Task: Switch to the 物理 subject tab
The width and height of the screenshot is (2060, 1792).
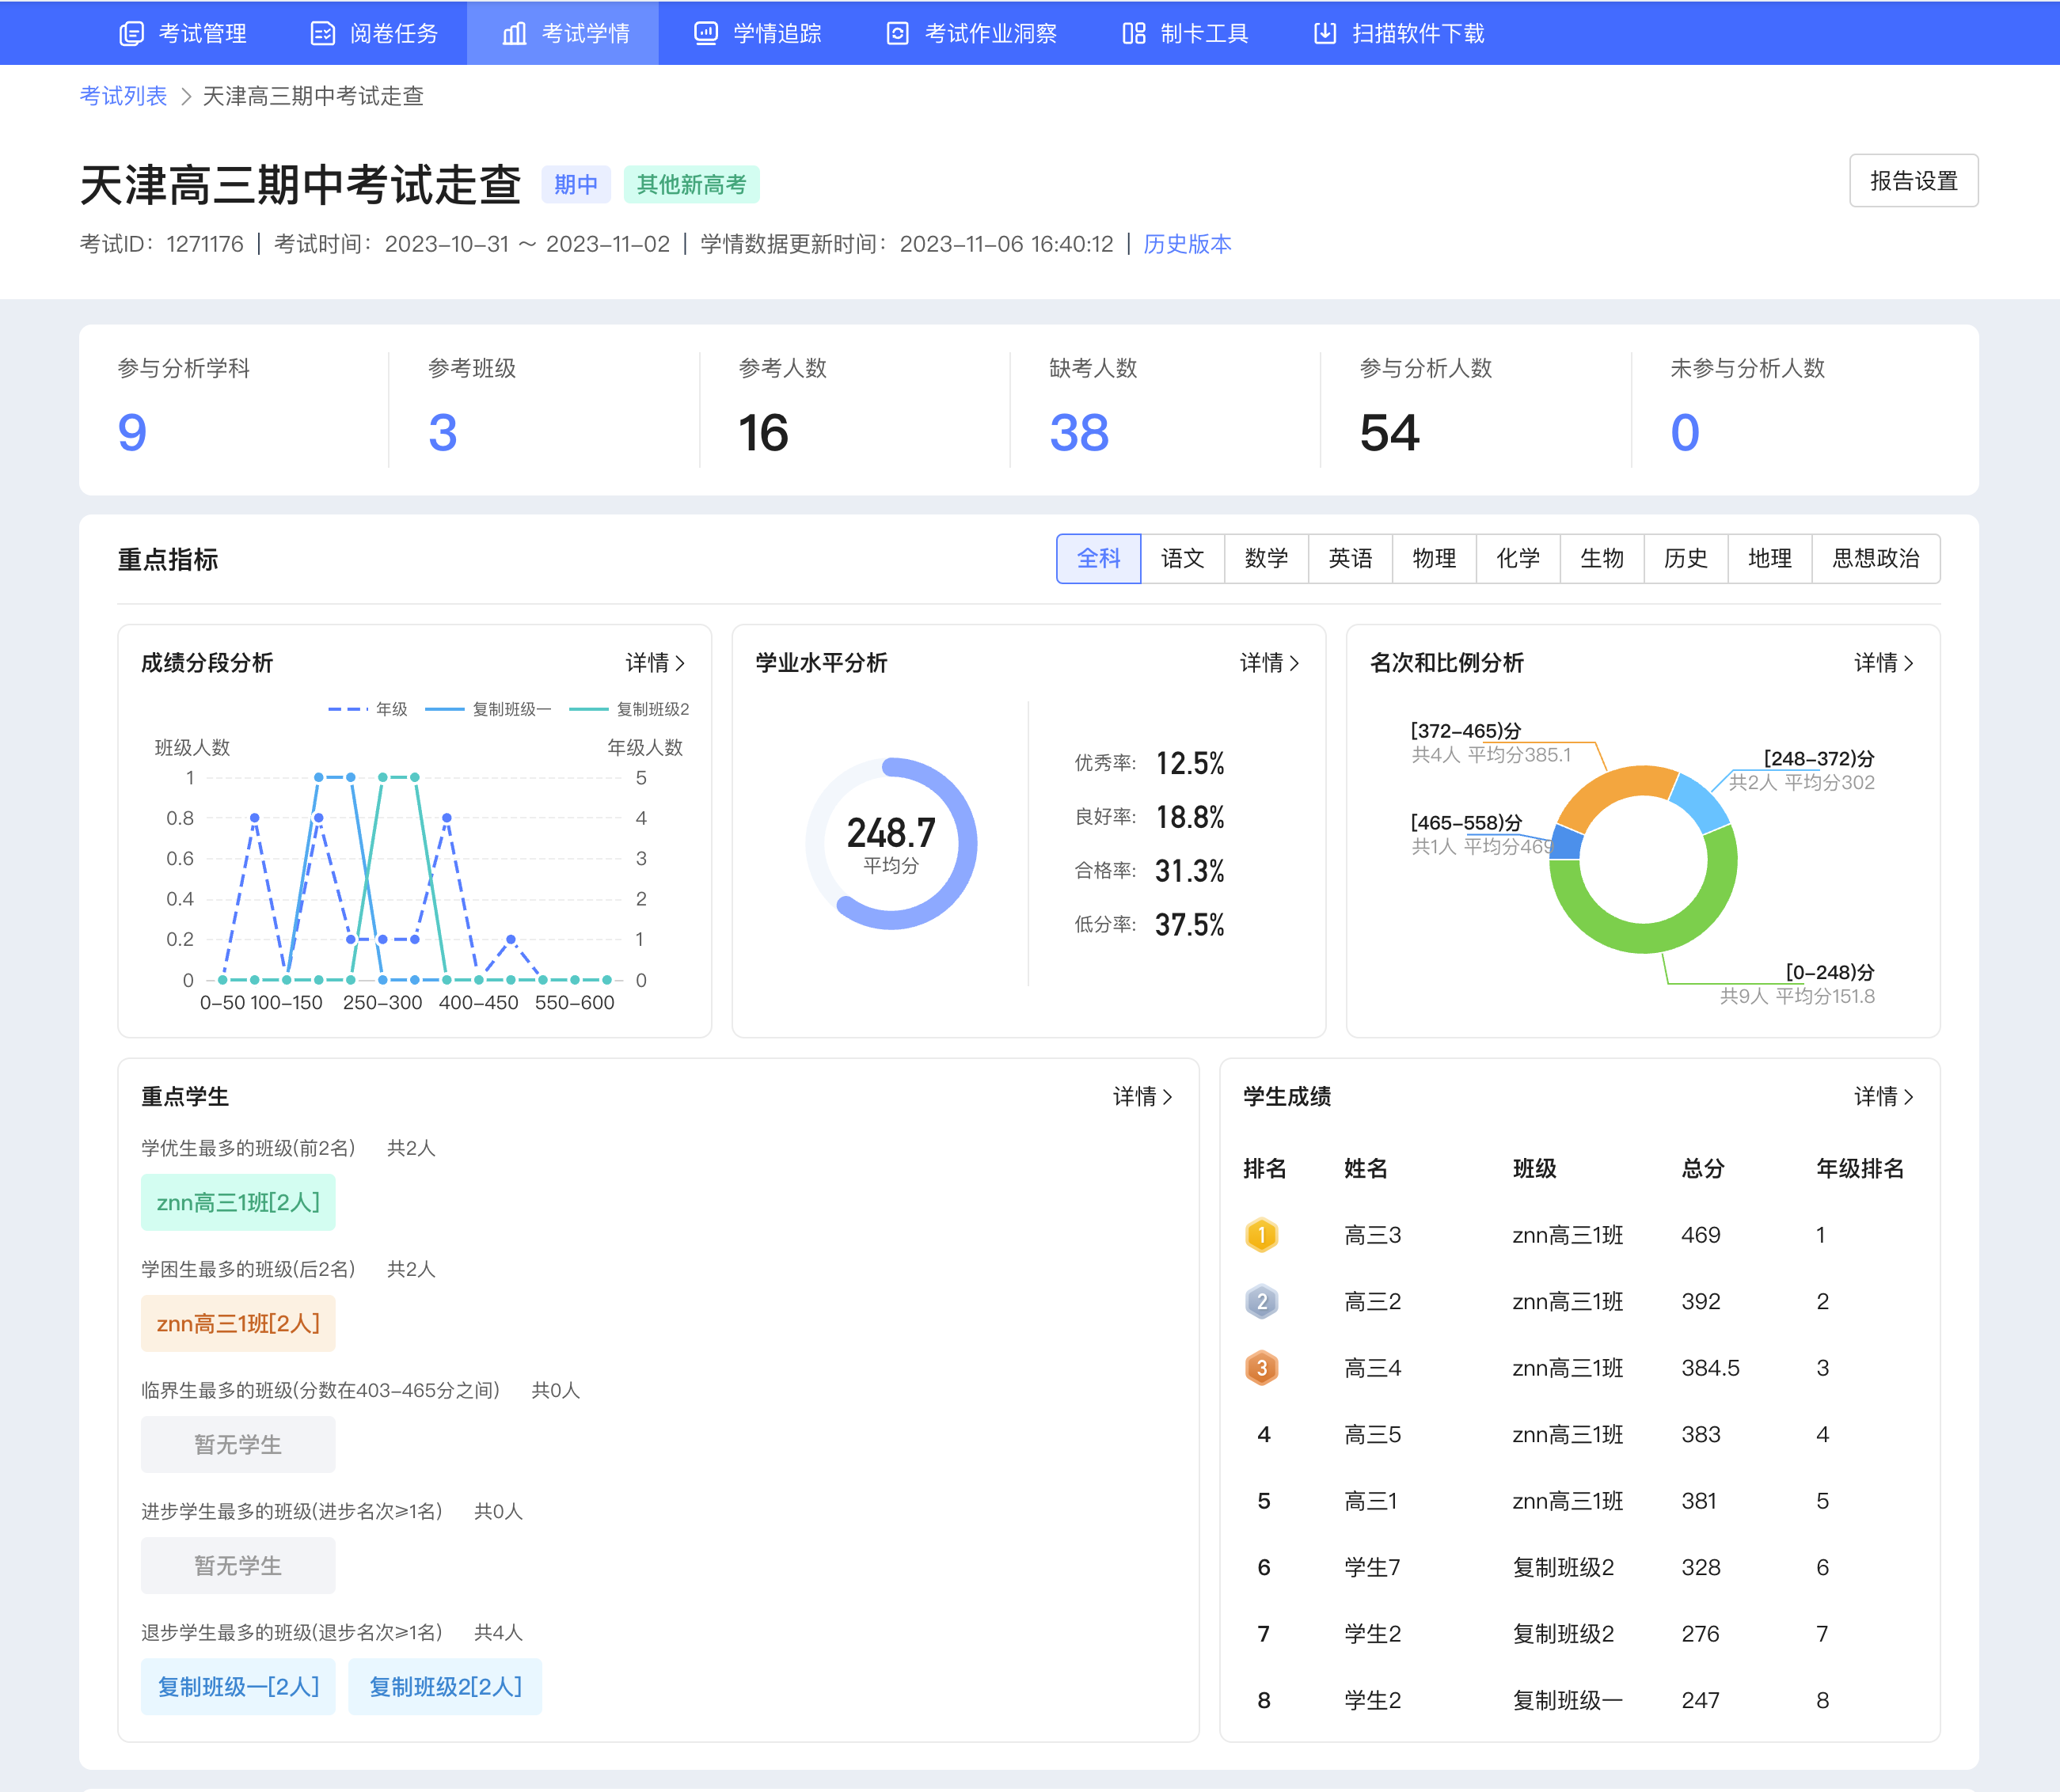Action: [x=1434, y=558]
